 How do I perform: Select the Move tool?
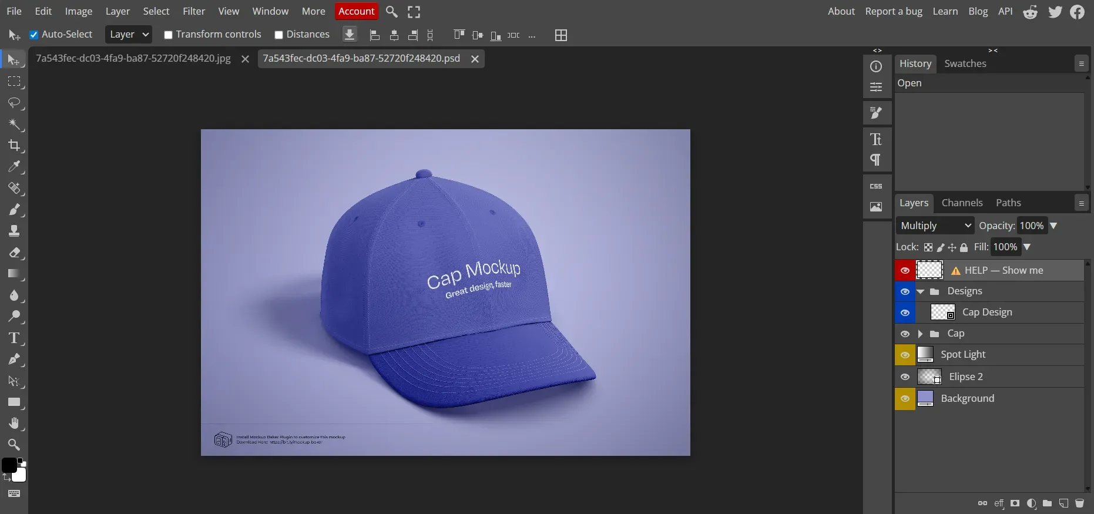coord(14,60)
